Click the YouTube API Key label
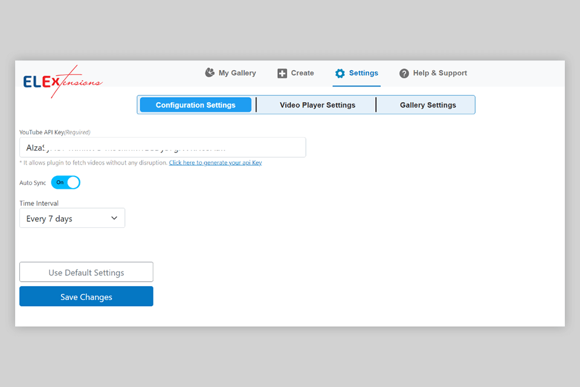Screen dimensions: 580x387 55,132
